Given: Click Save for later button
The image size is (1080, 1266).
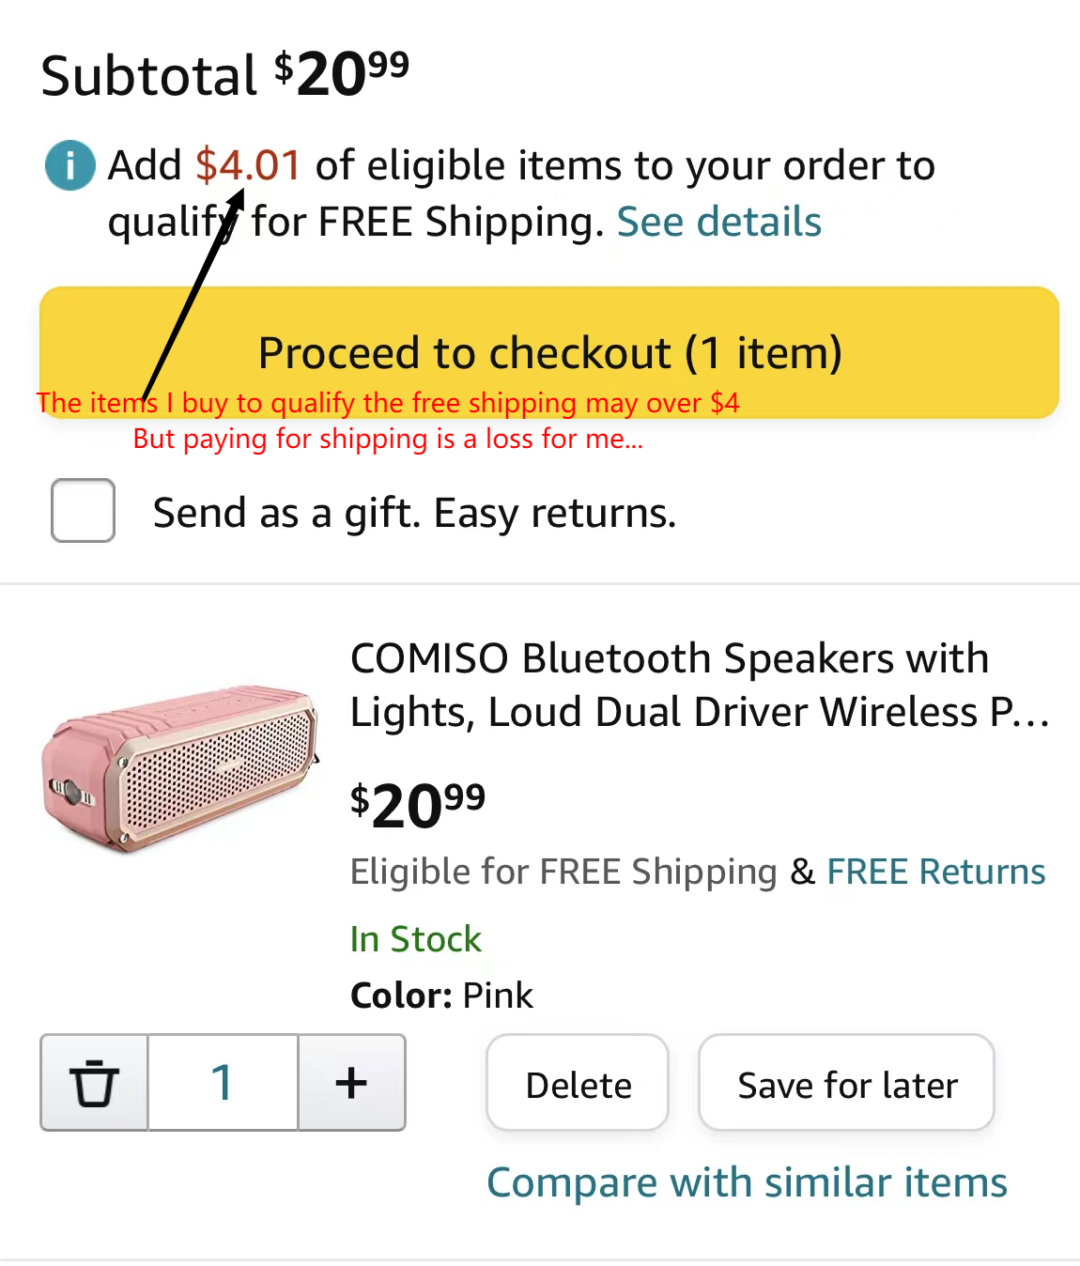Looking at the screenshot, I should 846,1084.
